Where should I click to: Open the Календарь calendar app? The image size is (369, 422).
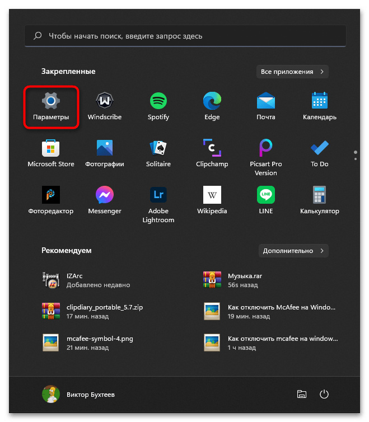pyautogui.click(x=319, y=106)
